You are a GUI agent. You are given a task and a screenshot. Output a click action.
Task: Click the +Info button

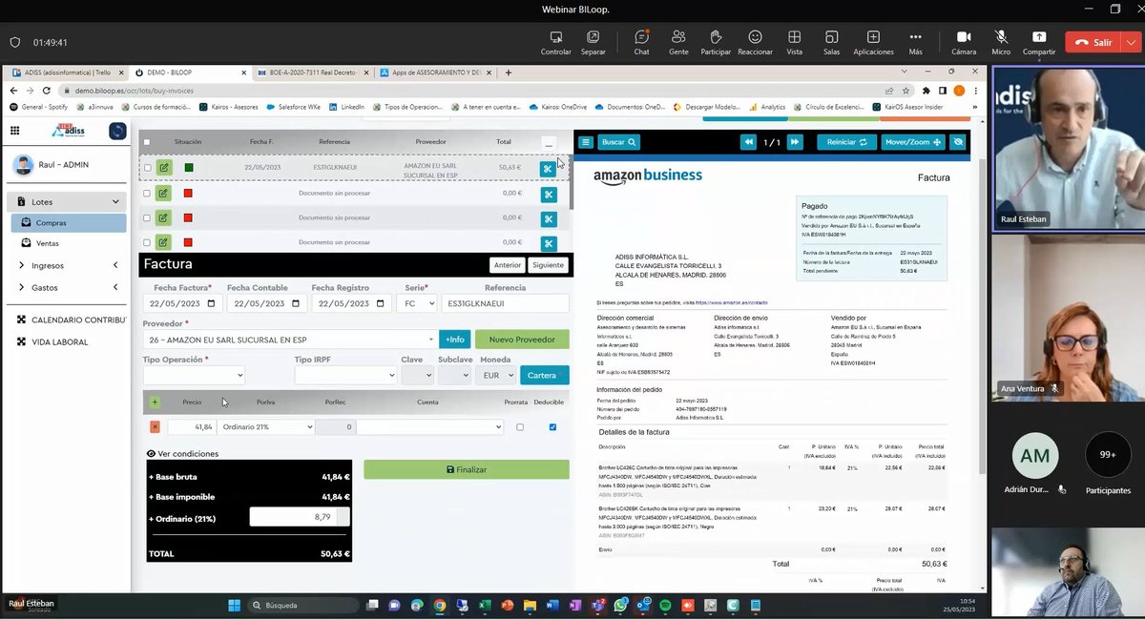455,340
